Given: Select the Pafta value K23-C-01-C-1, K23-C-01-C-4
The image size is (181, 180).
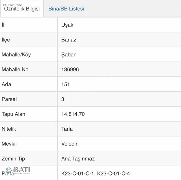Looking at the screenshot, I should tap(95, 173).
